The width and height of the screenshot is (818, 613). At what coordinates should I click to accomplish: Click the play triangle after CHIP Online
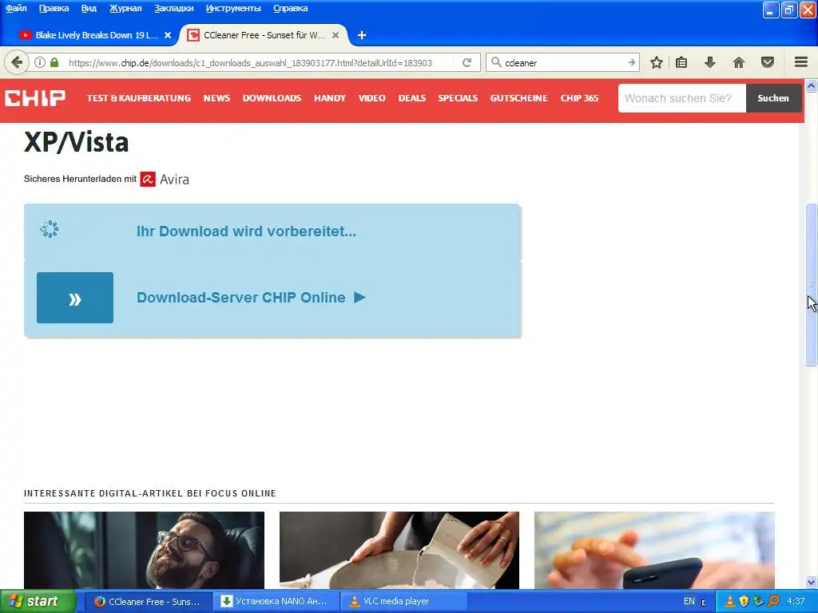[360, 297]
